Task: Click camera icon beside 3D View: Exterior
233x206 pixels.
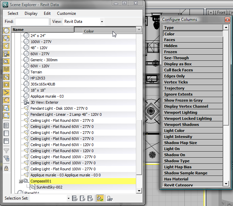Action: (x=26, y=102)
